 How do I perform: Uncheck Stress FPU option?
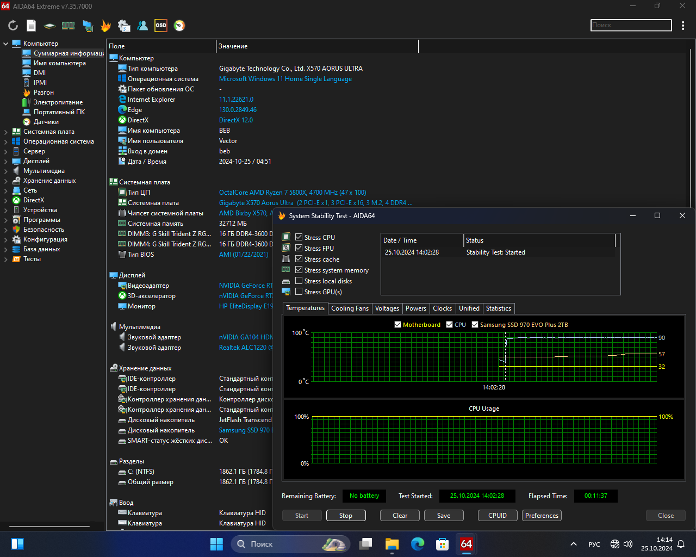point(299,248)
